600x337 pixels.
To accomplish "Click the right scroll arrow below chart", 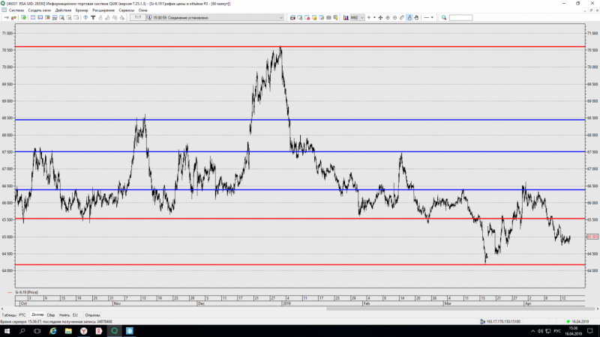I will (597, 309).
